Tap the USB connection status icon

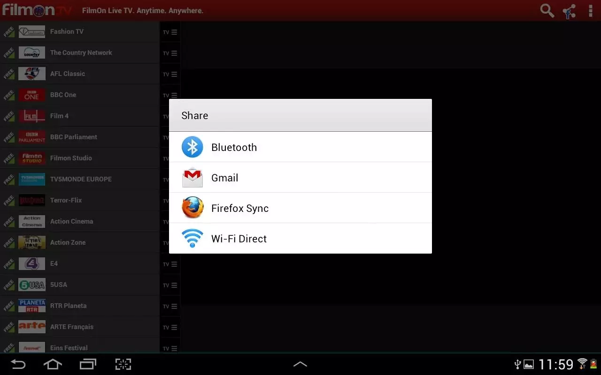518,364
